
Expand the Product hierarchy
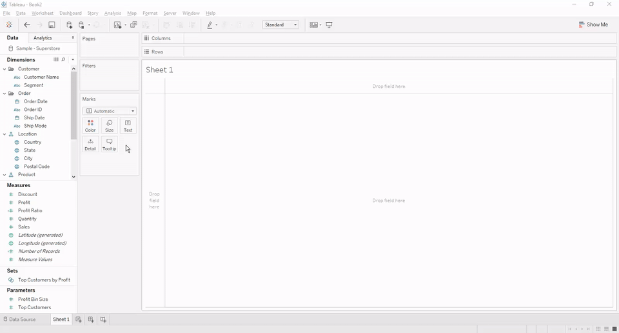(x=5, y=175)
